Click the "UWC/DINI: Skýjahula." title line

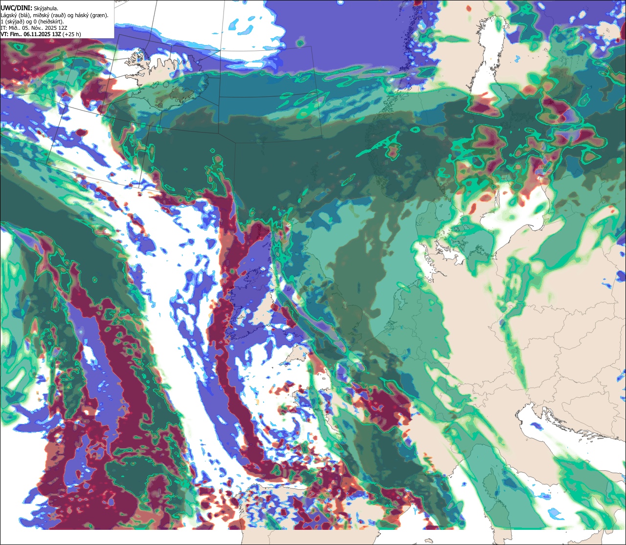pos(30,8)
